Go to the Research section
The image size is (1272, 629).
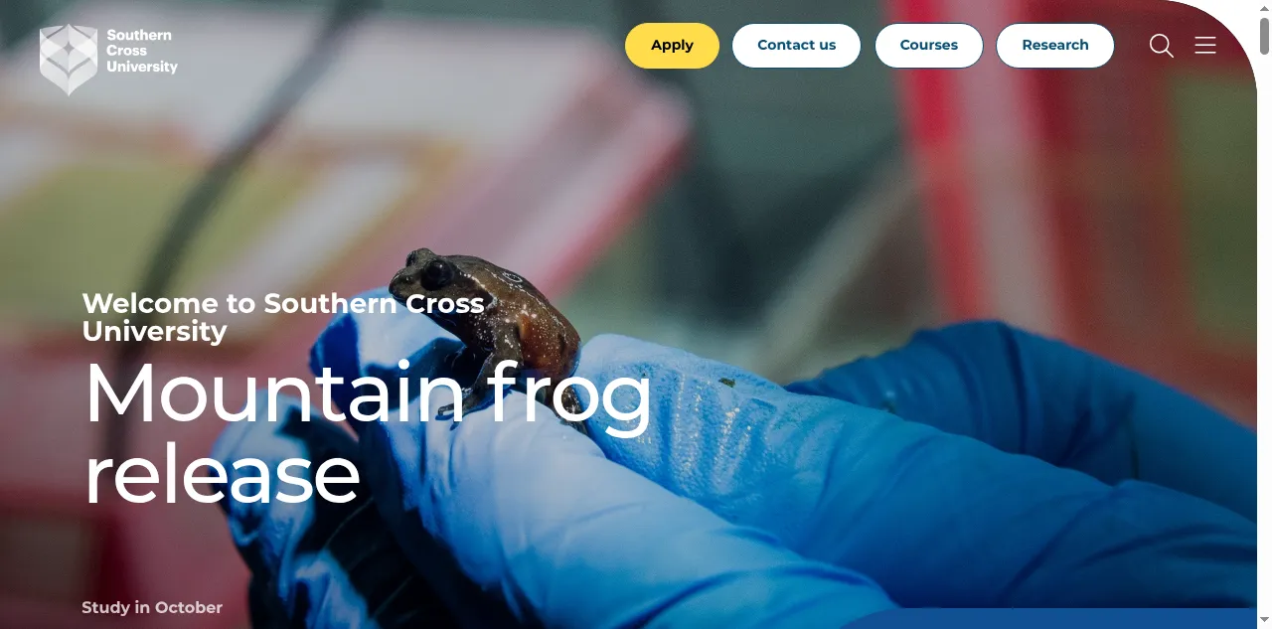[1055, 46]
